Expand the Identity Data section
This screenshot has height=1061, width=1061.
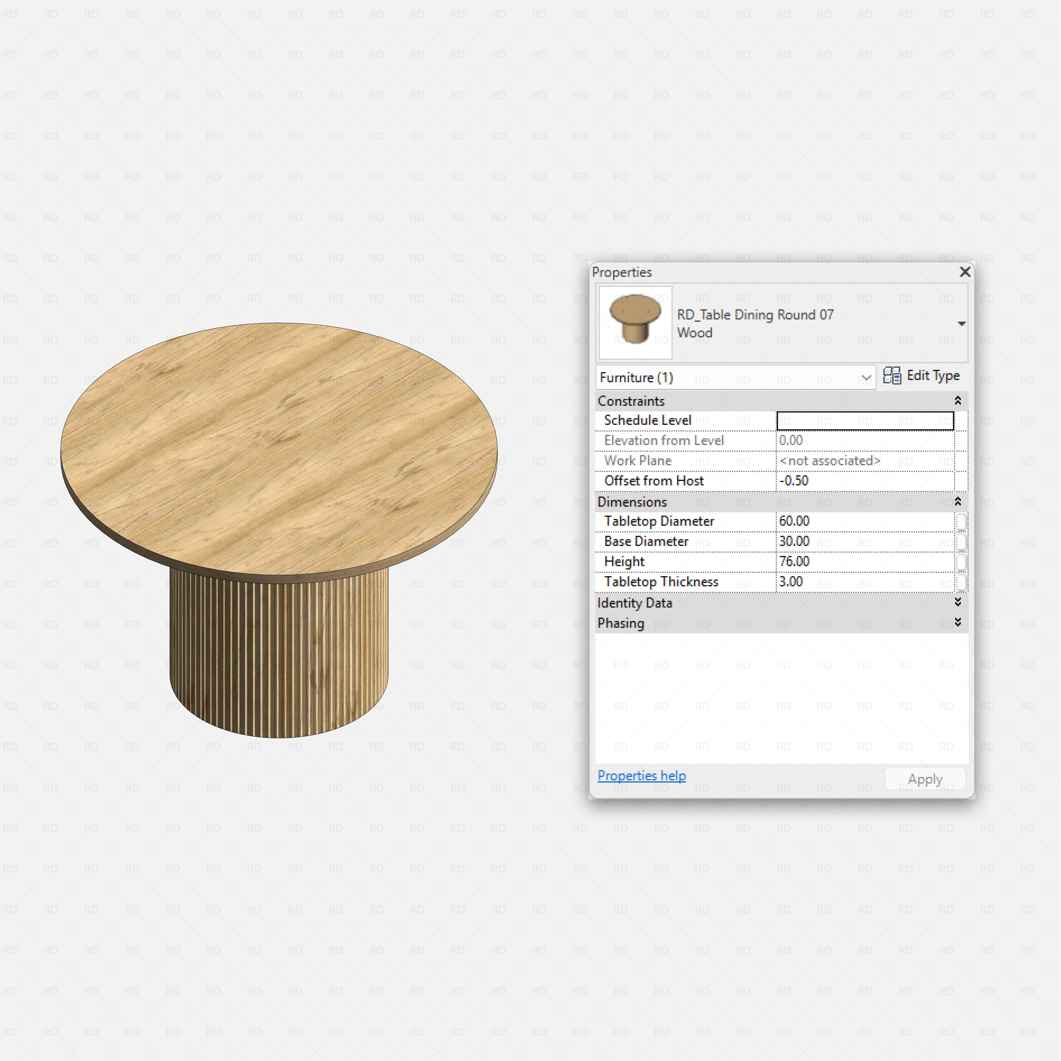point(958,602)
